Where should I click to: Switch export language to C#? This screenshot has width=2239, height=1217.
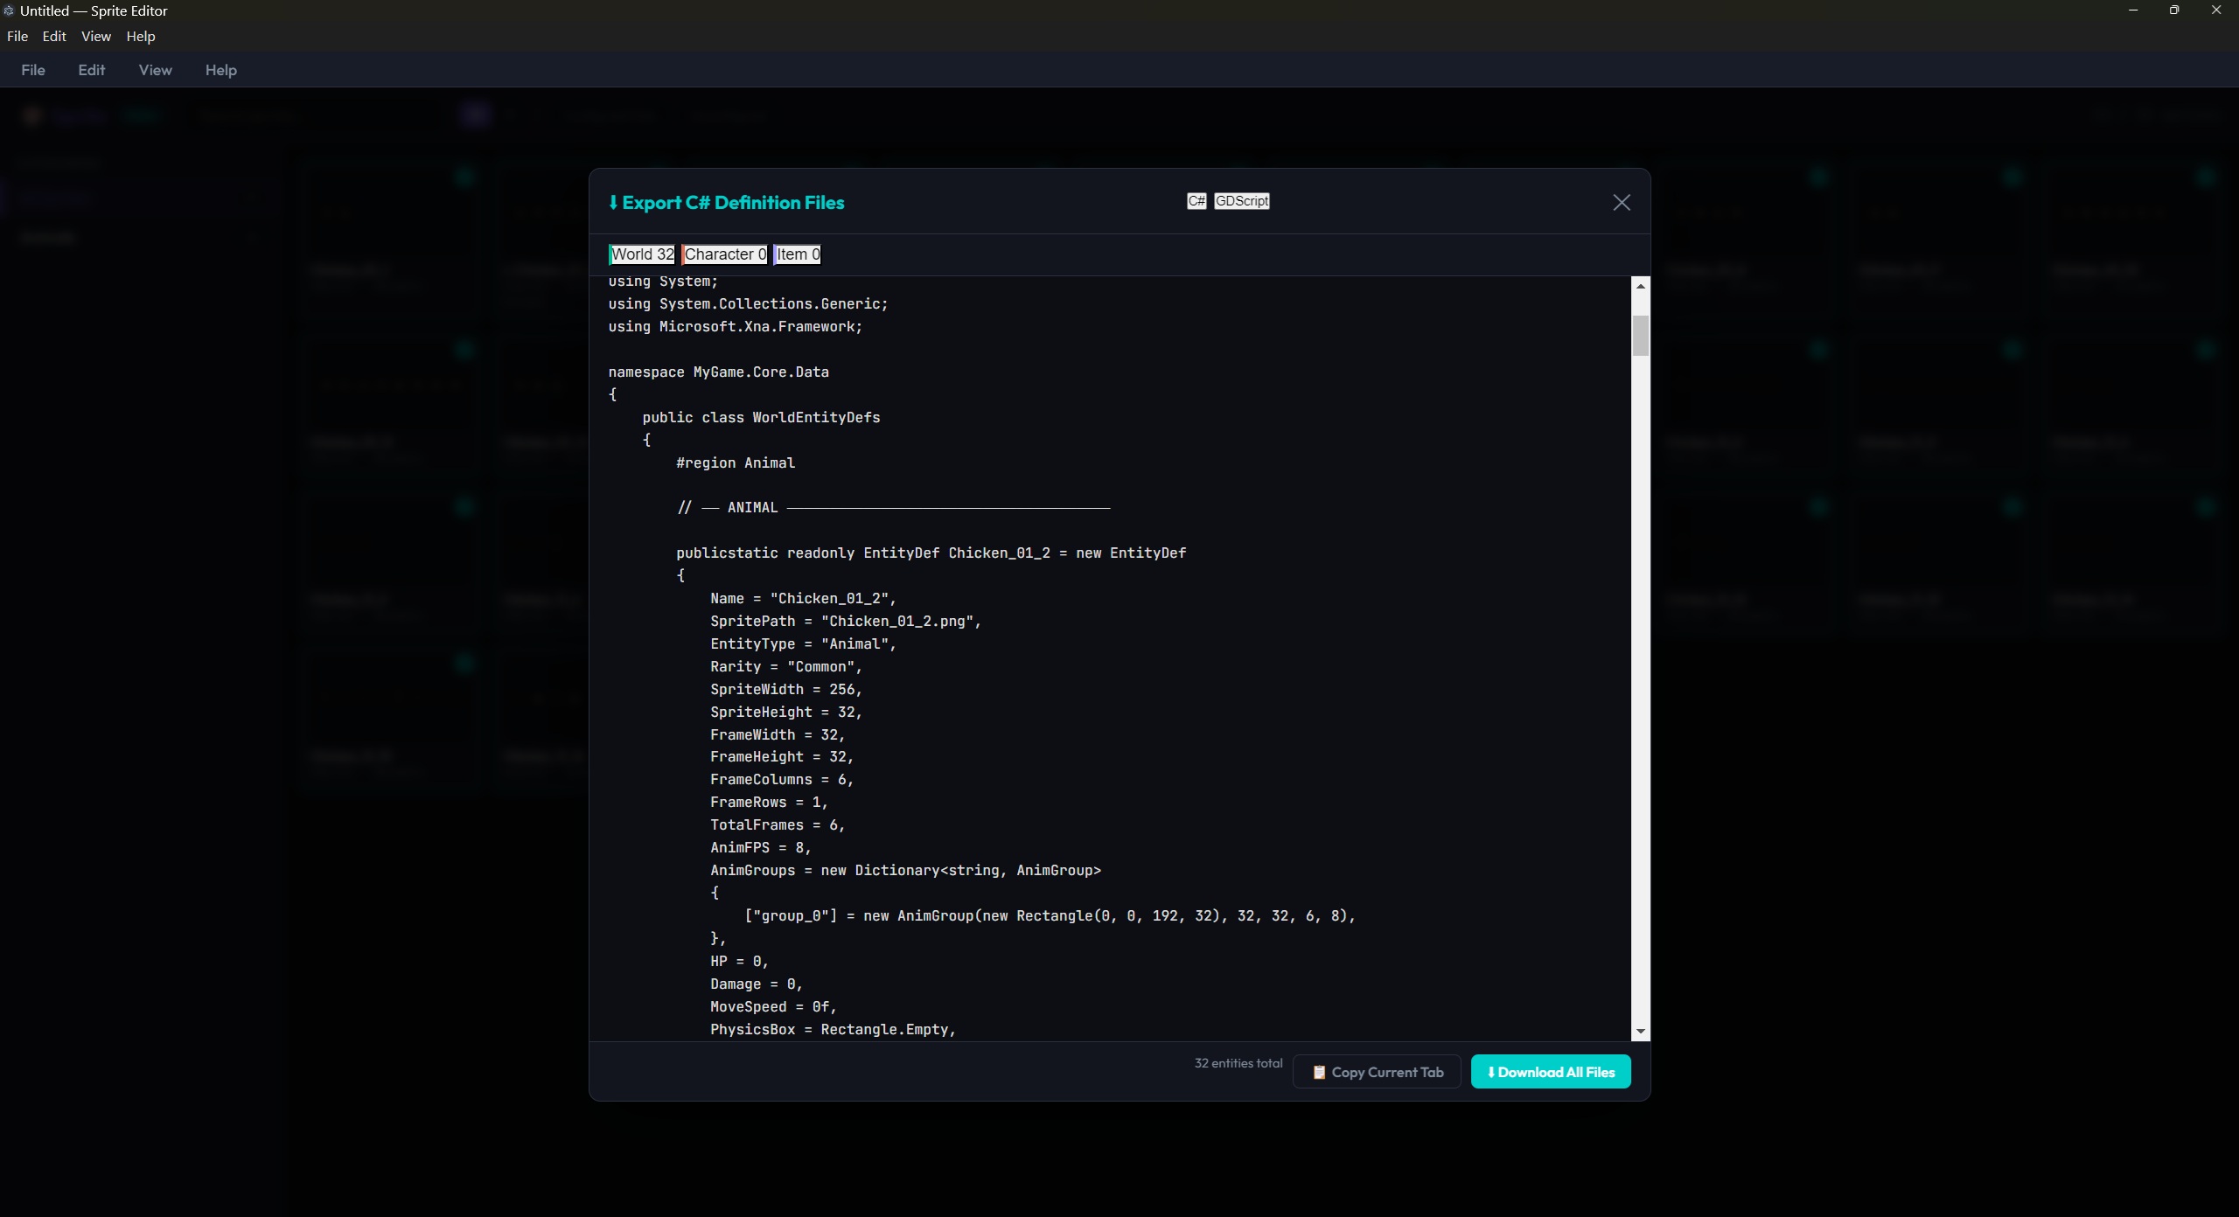[1196, 201]
